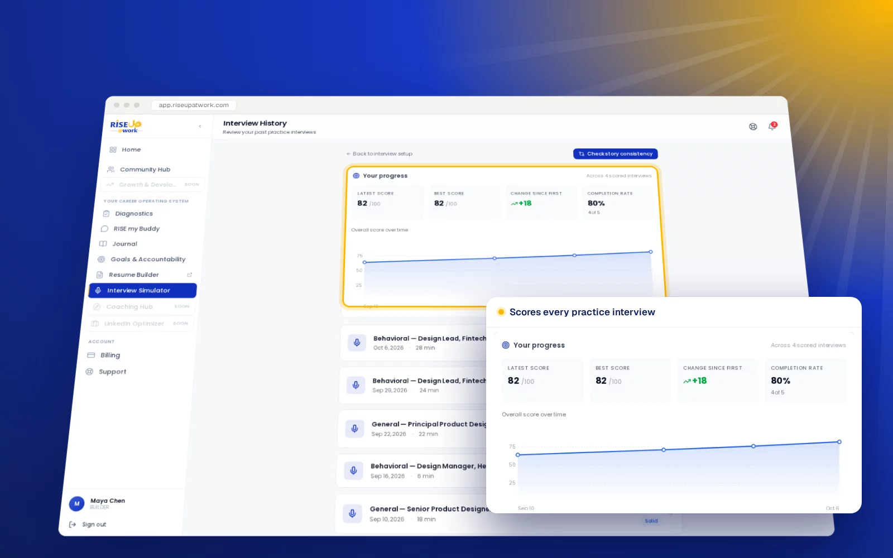The image size is (893, 558).
Task: Click first data point on popup score chart
Action: pos(518,455)
